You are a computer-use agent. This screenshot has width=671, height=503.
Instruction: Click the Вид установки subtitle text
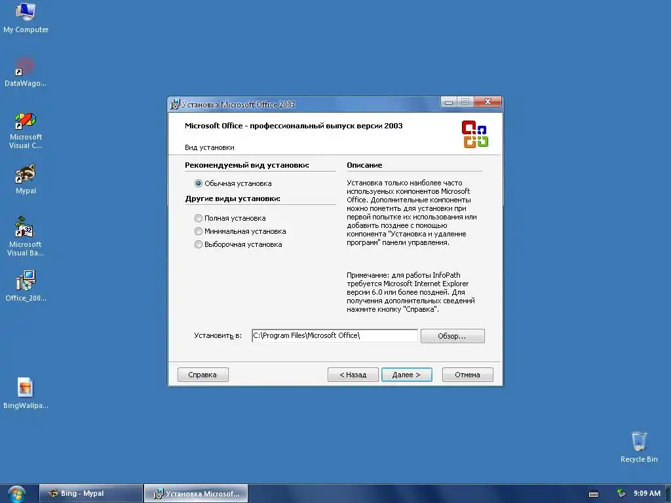coord(210,147)
